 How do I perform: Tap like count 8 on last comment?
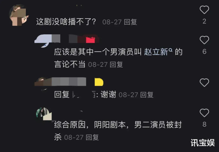tap(204, 124)
